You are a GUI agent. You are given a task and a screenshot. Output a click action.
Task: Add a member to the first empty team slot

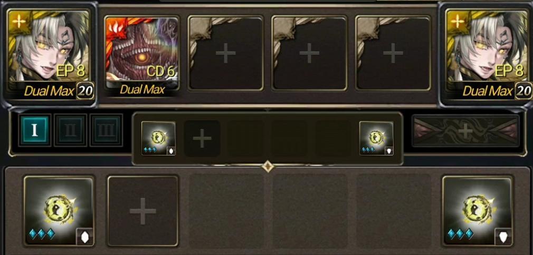pyautogui.click(x=226, y=53)
